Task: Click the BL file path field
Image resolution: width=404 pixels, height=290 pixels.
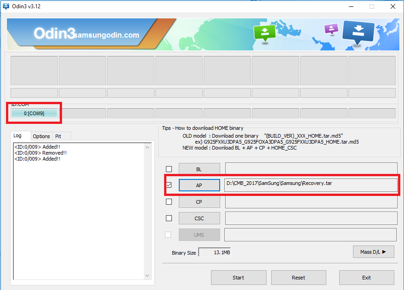Action: (311, 168)
